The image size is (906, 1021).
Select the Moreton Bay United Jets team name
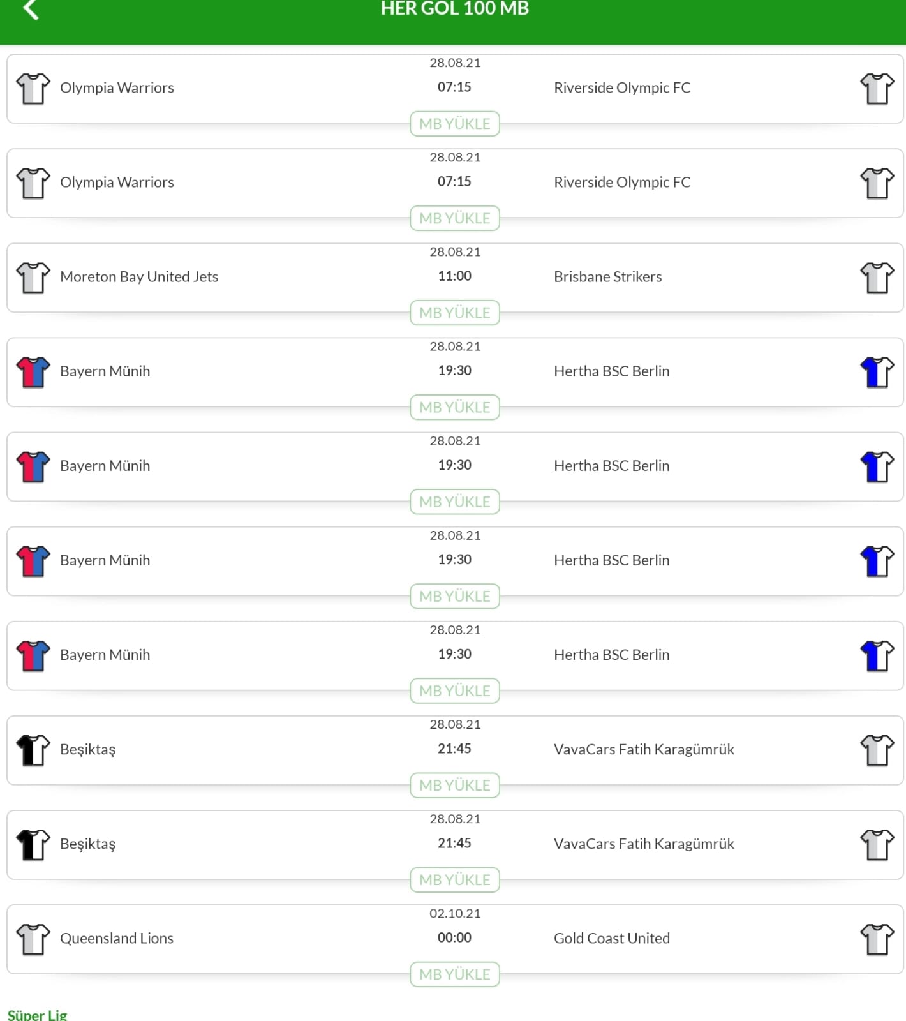[x=139, y=276]
